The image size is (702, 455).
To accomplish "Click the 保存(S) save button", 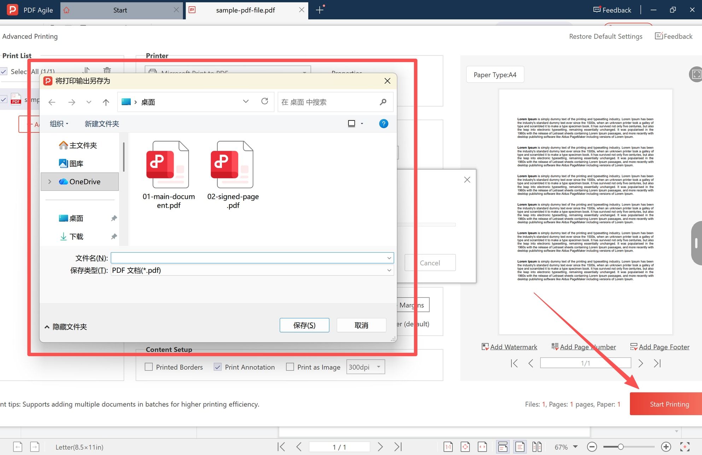I will click(x=304, y=325).
